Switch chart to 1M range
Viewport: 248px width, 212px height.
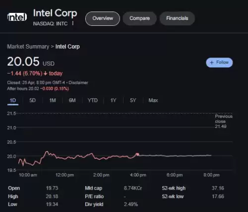coord(53,100)
